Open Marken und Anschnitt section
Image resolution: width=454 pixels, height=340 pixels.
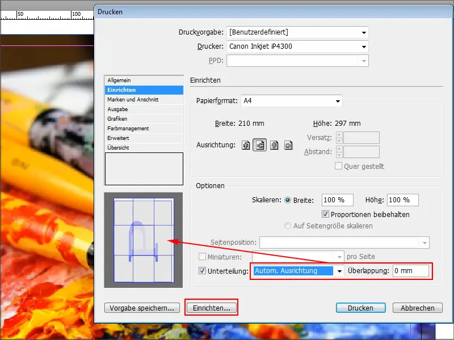point(144,100)
